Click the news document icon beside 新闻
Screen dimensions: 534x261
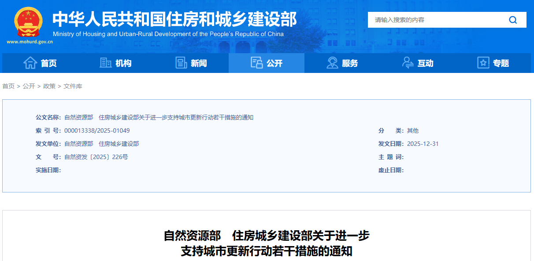tap(181, 62)
